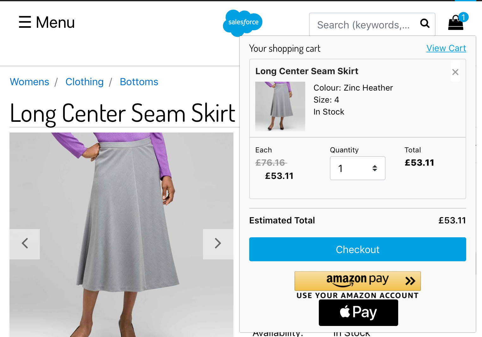Pay using the Amazon Pay button

358,281
